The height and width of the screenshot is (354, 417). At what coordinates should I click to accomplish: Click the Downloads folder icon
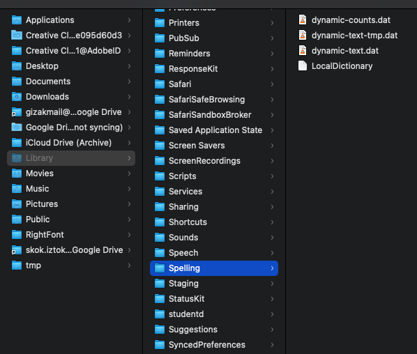17,96
